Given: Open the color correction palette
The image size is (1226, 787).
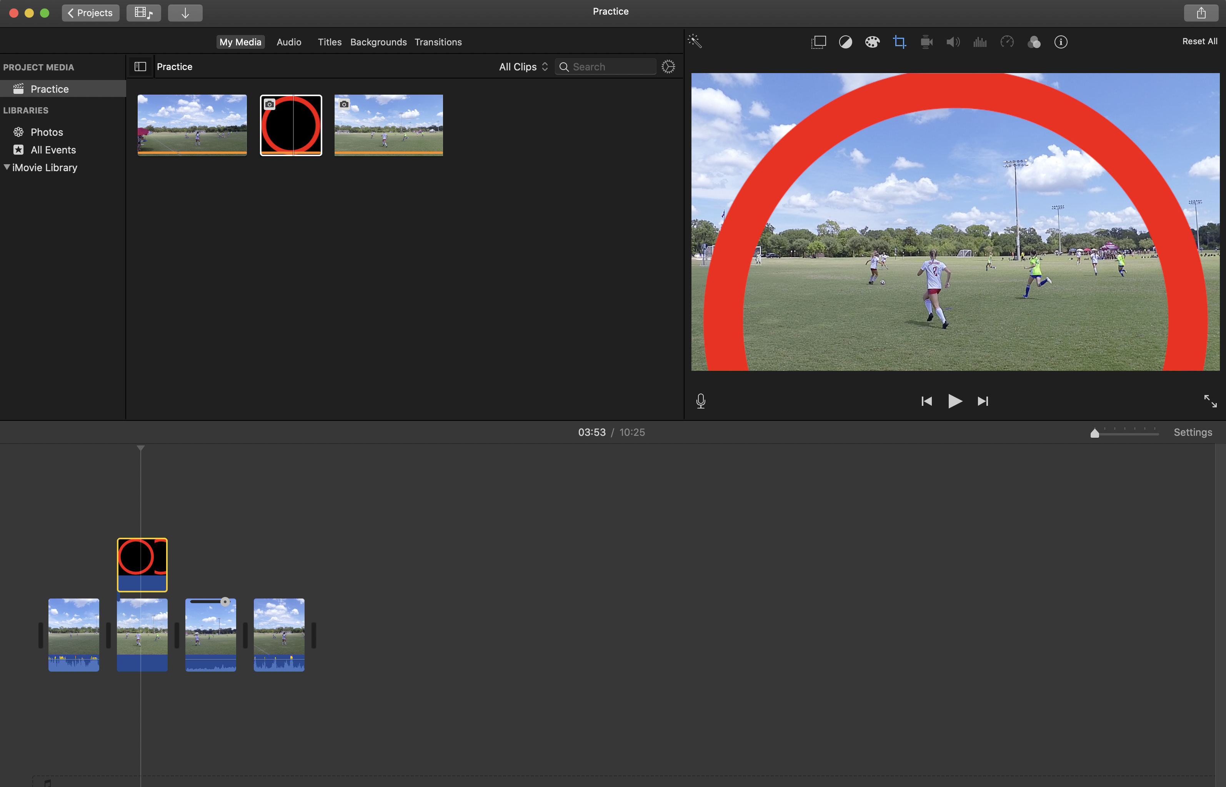Looking at the screenshot, I should point(872,42).
